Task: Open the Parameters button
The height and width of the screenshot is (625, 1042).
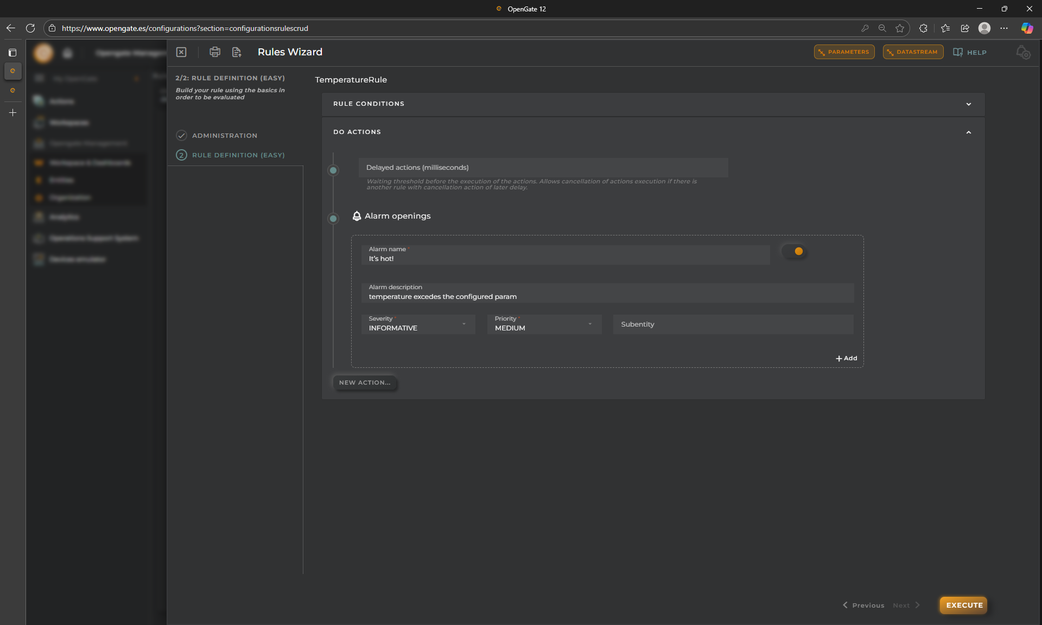Action: pyautogui.click(x=844, y=52)
